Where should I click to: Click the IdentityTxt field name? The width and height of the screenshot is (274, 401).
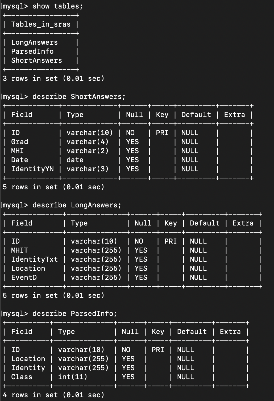(35, 260)
